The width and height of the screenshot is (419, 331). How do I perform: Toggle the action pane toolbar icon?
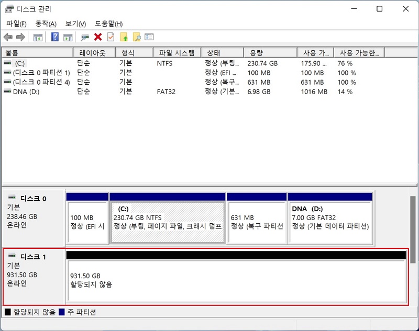click(67, 37)
